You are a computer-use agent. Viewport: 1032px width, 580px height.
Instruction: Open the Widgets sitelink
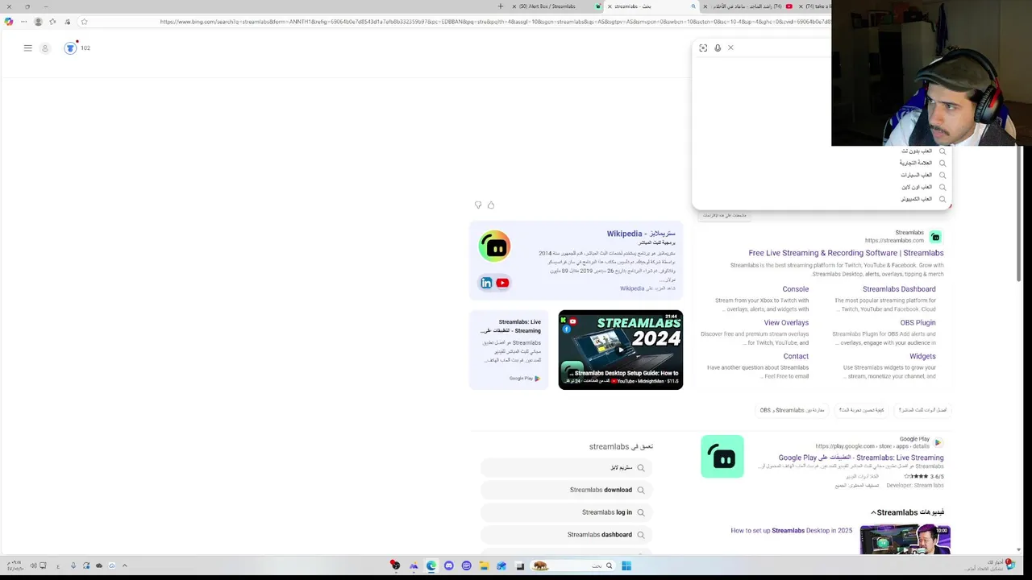922,356
